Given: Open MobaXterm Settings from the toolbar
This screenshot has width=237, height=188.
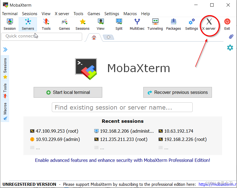Looking at the screenshot, I should coord(191,24).
